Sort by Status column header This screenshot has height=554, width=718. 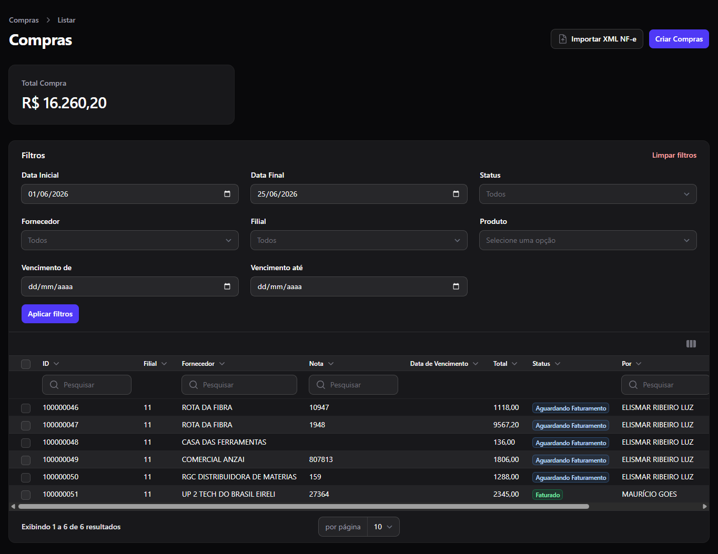pyautogui.click(x=547, y=364)
